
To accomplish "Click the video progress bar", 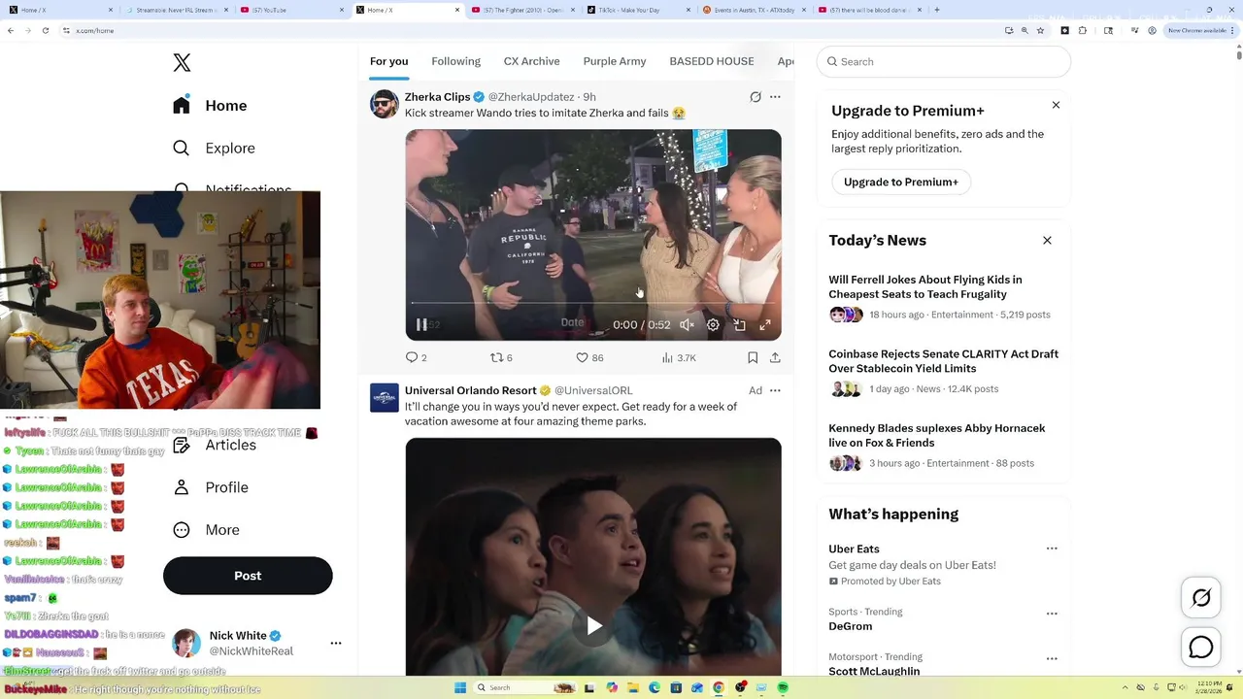I will [x=593, y=303].
